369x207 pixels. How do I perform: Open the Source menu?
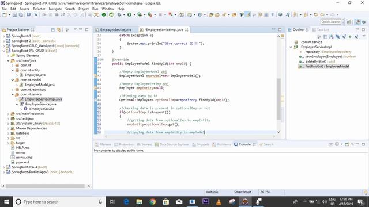click(24, 9)
